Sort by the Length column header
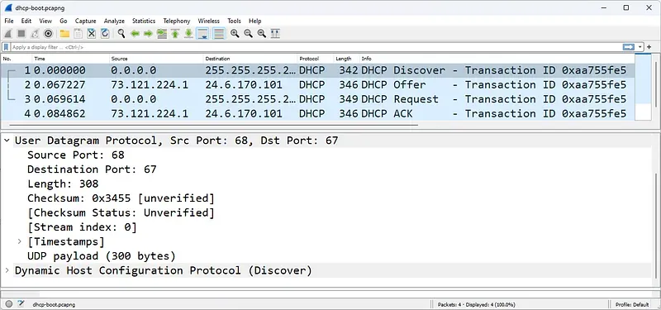Viewport: 661px width, 310px height. click(346, 59)
